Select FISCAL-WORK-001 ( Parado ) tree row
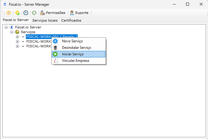Viewport: 208px width, 139px height. (52, 37)
